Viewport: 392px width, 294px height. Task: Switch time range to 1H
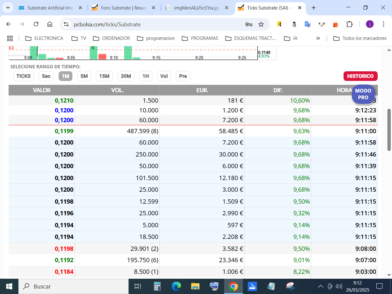click(146, 76)
